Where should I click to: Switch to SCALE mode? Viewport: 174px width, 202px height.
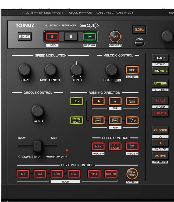[x=160, y=101]
